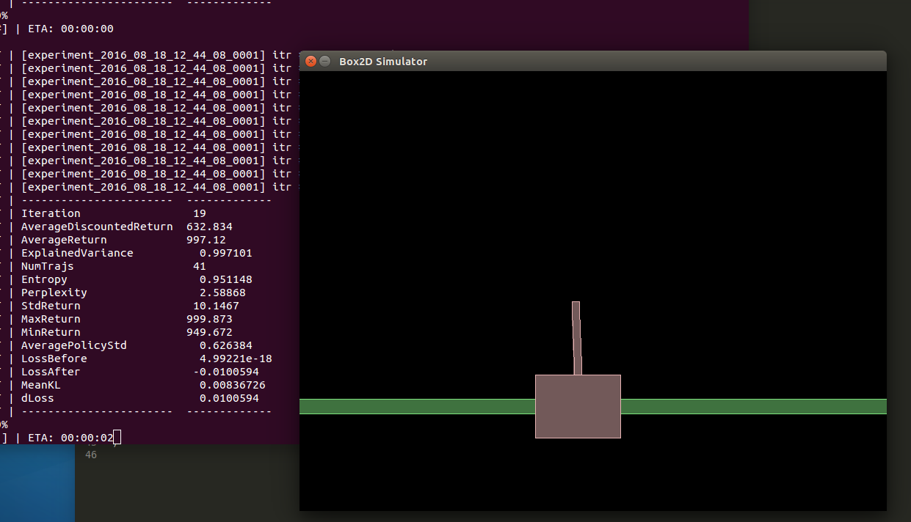Image resolution: width=911 pixels, height=522 pixels.
Task: Minimize the Box2D Simulator window
Action: 324,62
